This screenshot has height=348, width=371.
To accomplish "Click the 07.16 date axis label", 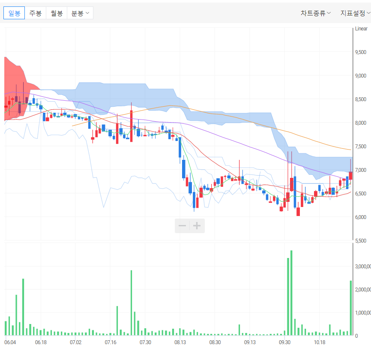I will pos(111,342).
